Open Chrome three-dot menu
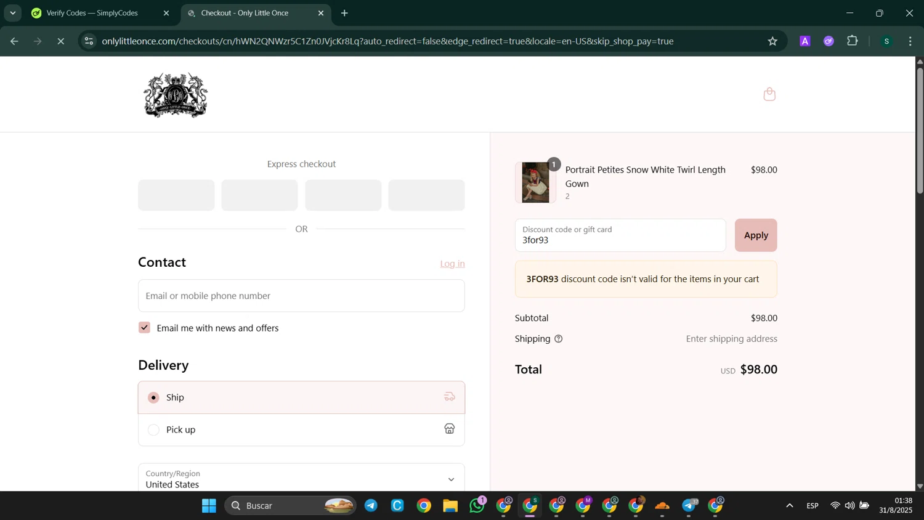 tap(910, 41)
